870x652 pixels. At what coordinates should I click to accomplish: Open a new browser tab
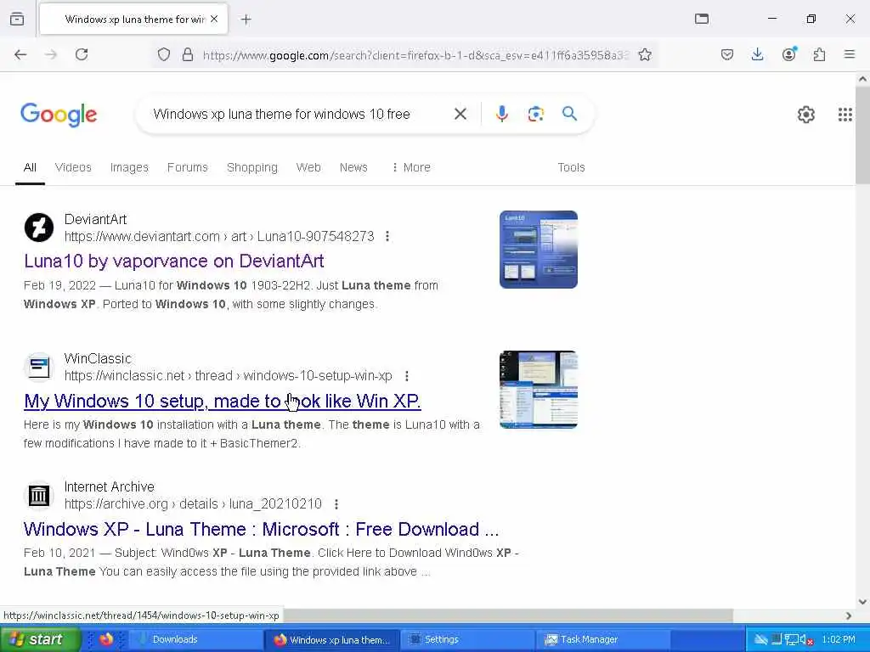coord(246,20)
